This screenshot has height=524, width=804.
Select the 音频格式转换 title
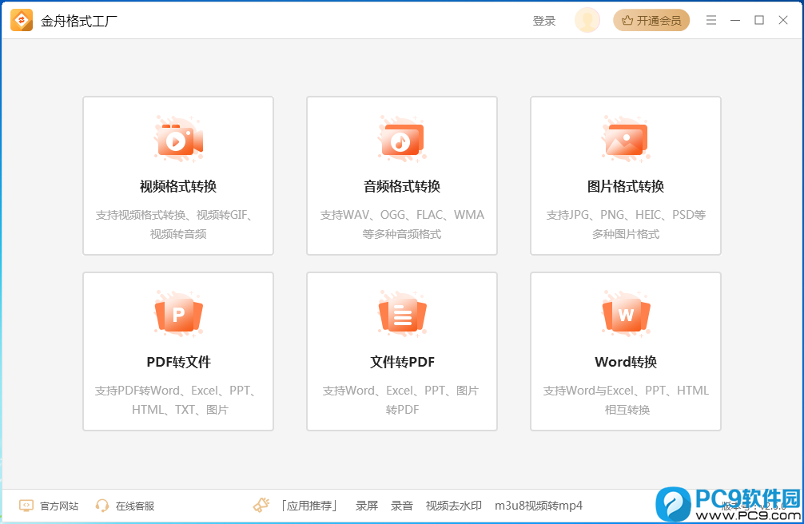point(402,186)
